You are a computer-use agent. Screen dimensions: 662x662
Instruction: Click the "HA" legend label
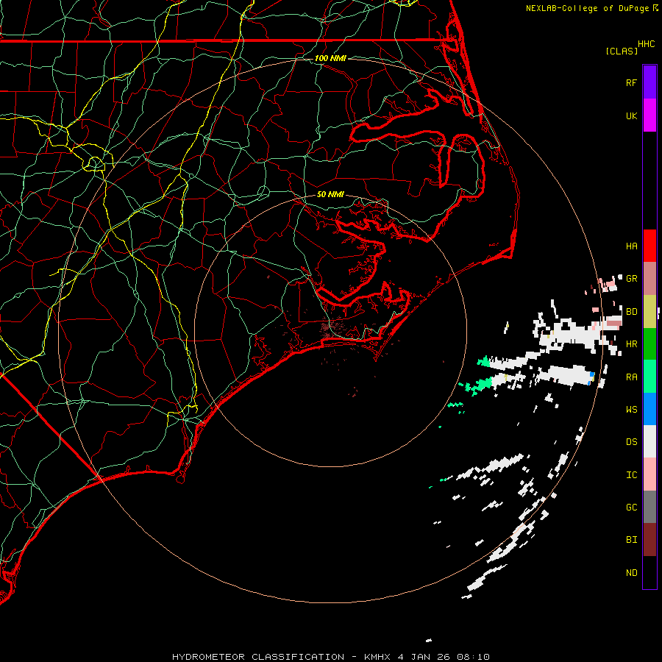point(632,246)
